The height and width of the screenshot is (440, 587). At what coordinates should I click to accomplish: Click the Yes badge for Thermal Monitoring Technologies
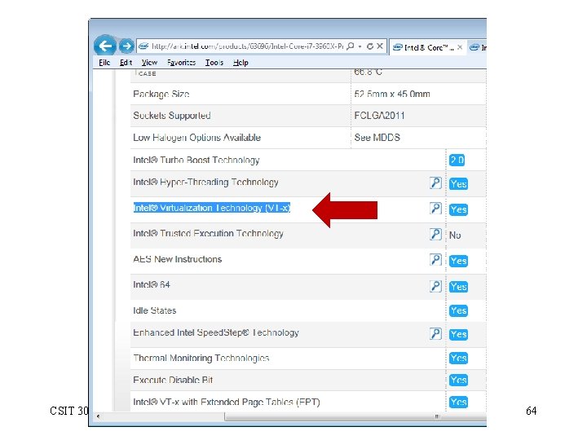[458, 358]
